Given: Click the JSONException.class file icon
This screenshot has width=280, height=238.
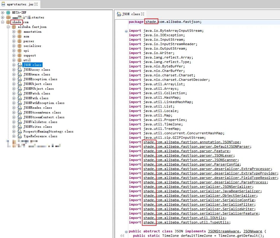Looking at the screenshot, I should coord(20,79).
